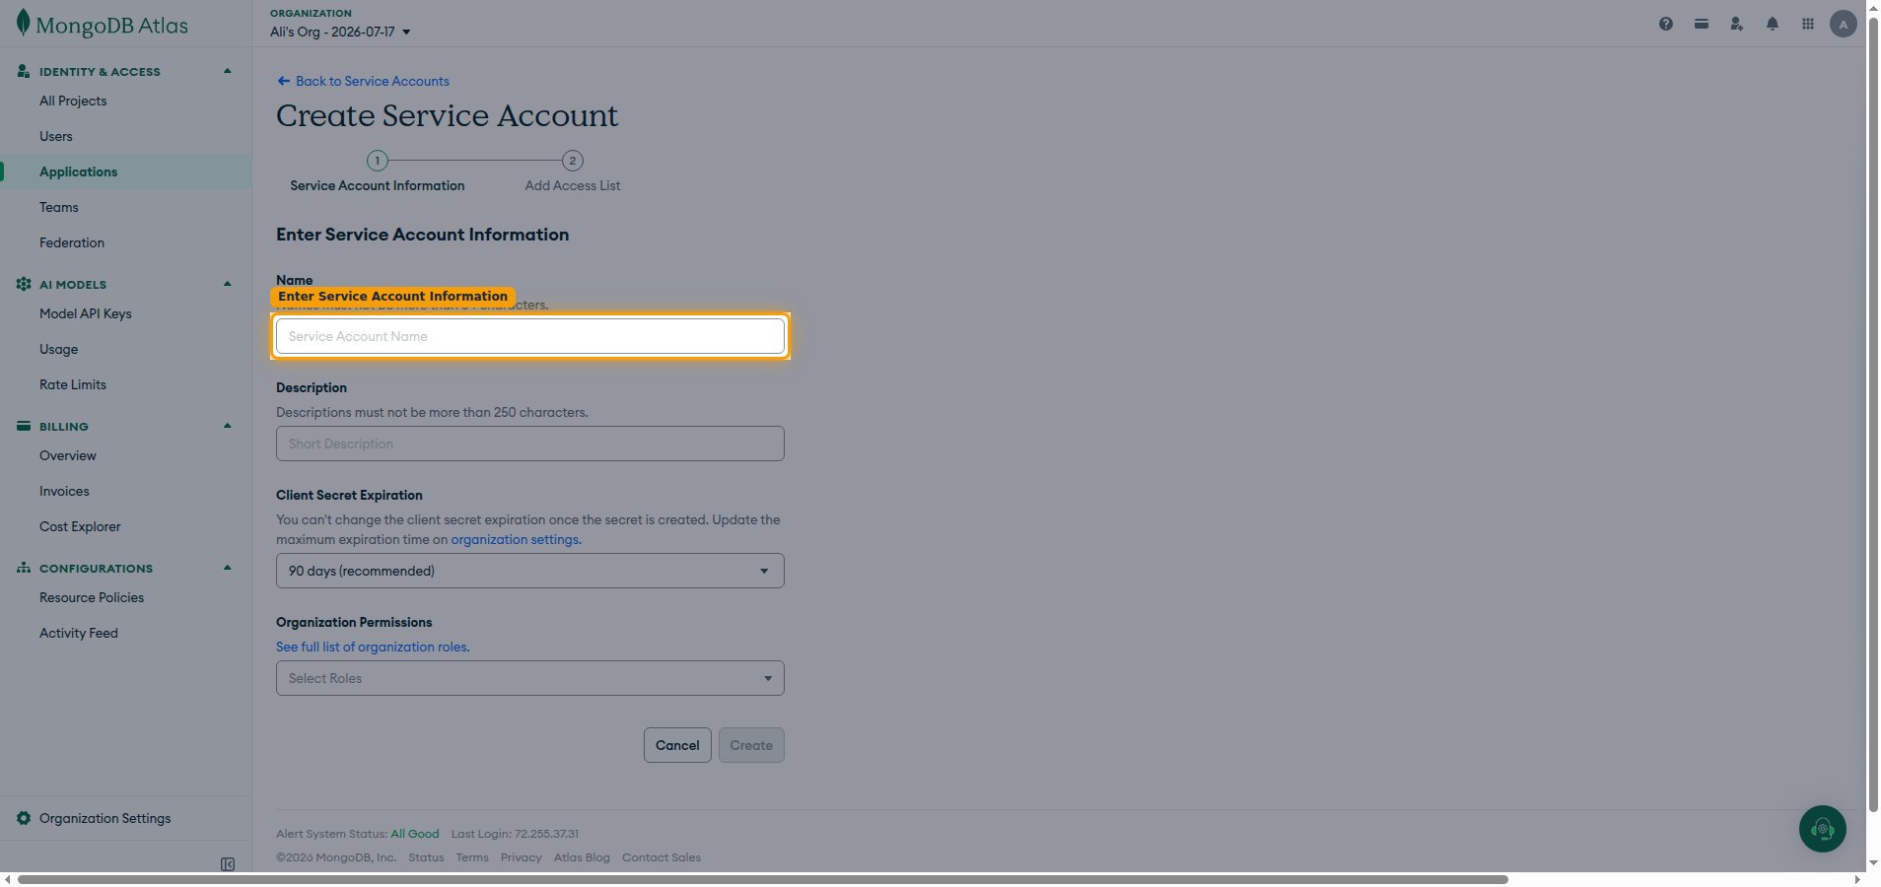Open the billing card icon in top bar
Viewport: 1881px width, 887px height.
(x=1702, y=24)
